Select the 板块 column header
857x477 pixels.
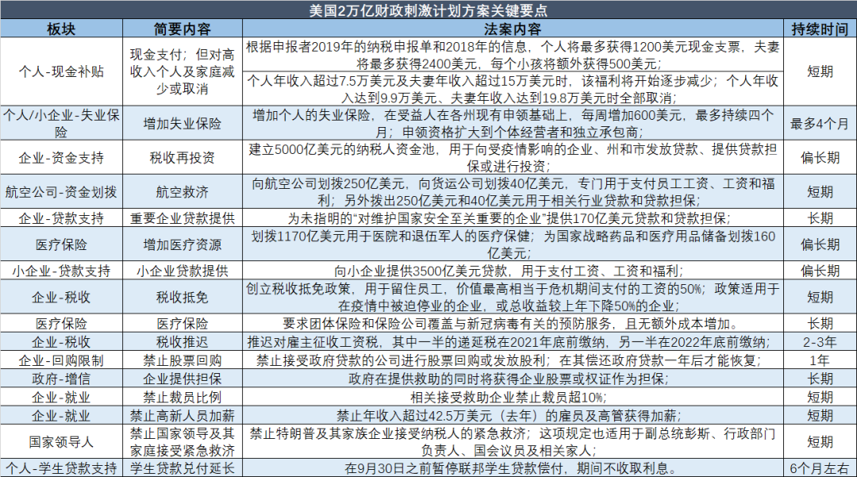pos(61,27)
